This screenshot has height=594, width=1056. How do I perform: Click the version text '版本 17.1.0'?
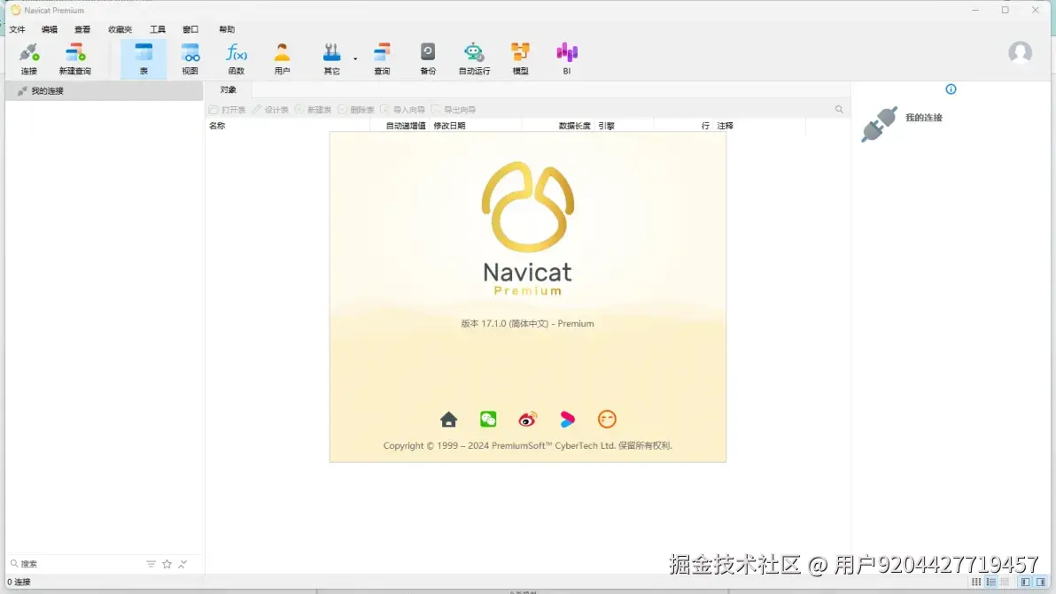point(483,324)
